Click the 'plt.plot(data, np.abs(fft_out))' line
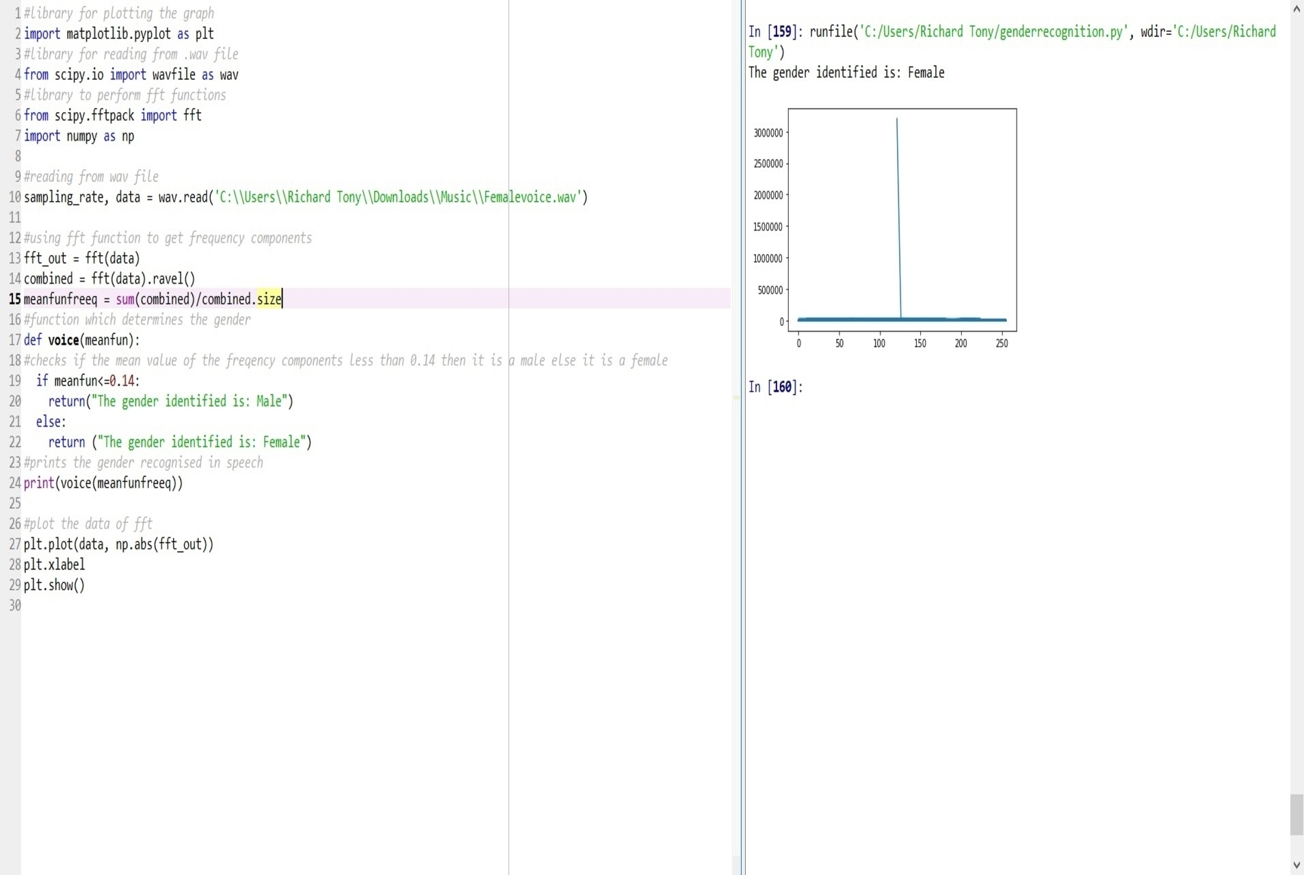The image size is (1304, 875). (x=119, y=544)
